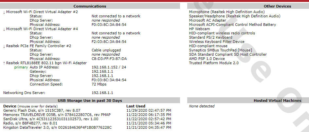Click the Generic Flash Disk USB entry

42,110
